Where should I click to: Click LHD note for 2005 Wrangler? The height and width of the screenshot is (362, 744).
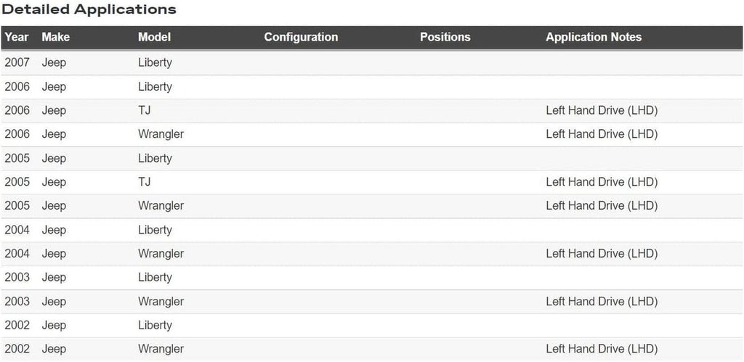602,206
